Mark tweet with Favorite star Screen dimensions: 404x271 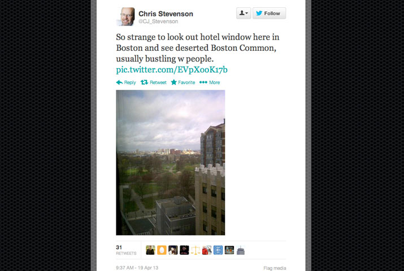[x=174, y=82]
